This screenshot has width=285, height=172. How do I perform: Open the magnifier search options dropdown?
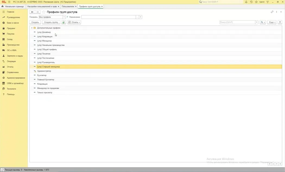pyautogui.click(x=263, y=22)
